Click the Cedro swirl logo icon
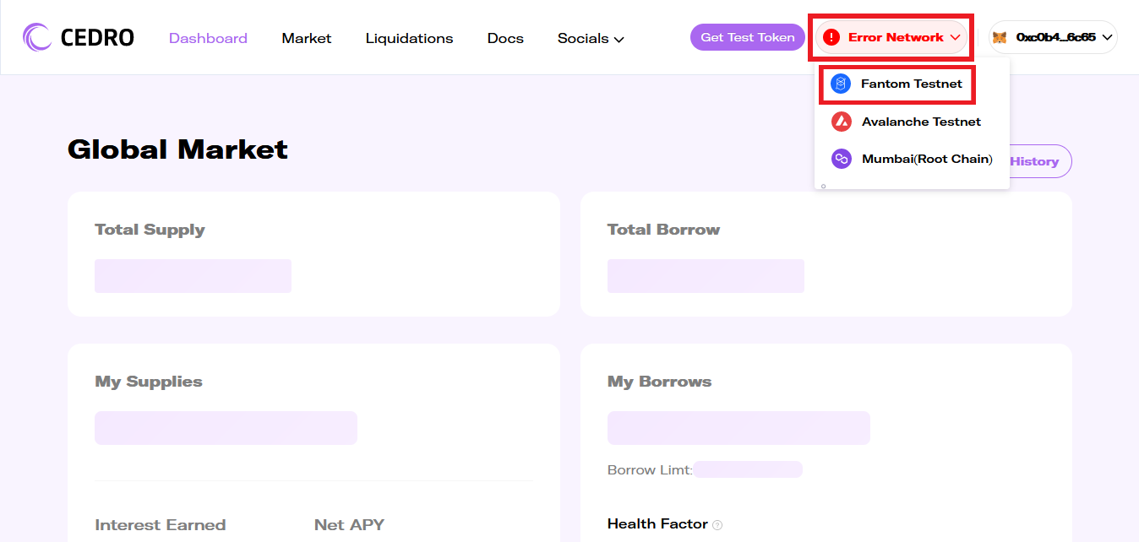Screen dimensions: 1139x542 click(38, 37)
